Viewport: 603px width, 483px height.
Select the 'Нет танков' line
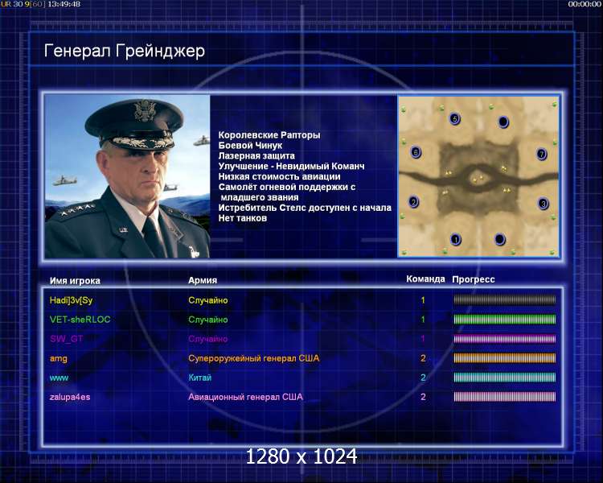point(242,218)
